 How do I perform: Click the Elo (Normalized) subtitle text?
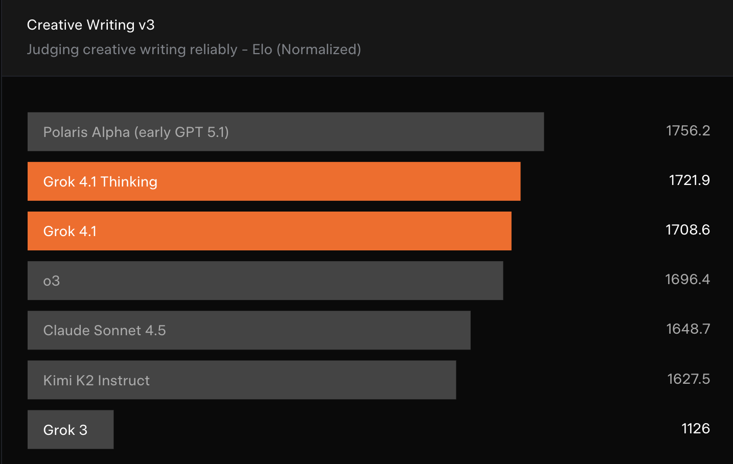coord(306,50)
